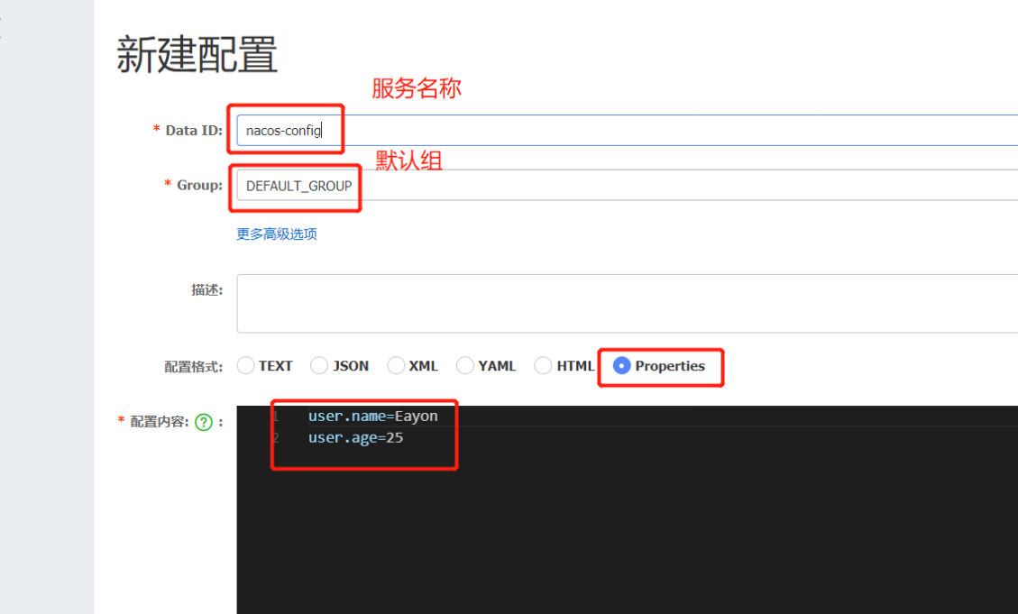Click the Group input field with DEFAULT_GROUP
Viewport: 1018px width, 614px height.
(x=628, y=186)
